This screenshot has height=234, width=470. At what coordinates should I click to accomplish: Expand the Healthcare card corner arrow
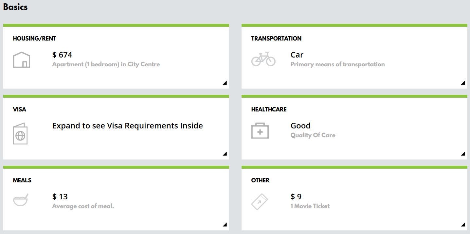pyautogui.click(x=463, y=154)
